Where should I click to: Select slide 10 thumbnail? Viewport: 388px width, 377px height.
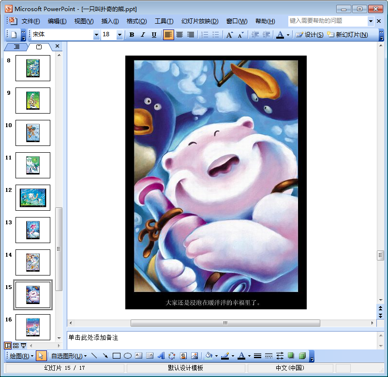33,133
